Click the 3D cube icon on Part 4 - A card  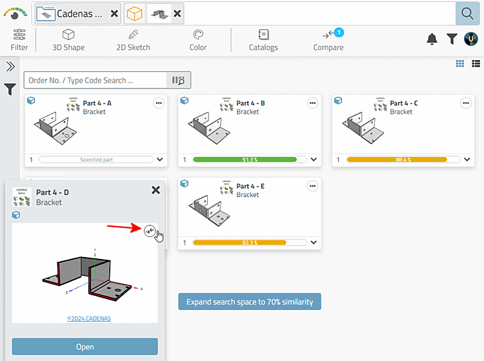coord(31,101)
